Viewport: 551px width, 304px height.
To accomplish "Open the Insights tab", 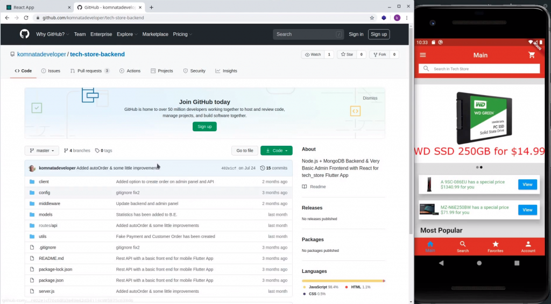I will [x=226, y=71].
